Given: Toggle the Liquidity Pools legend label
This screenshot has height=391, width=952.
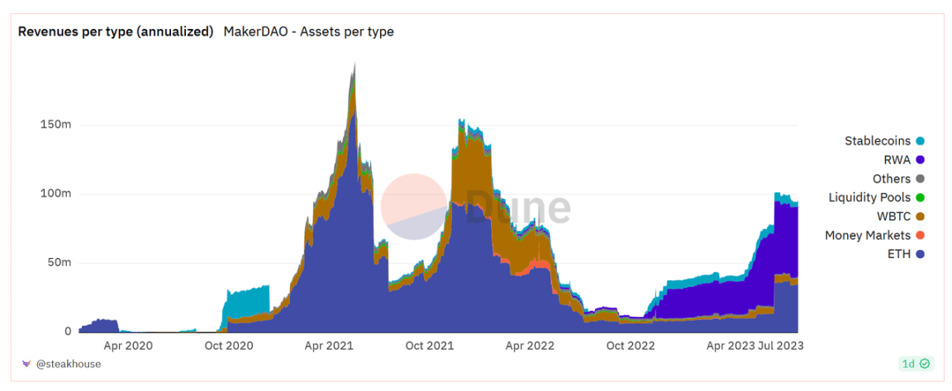Looking at the screenshot, I should [x=869, y=198].
